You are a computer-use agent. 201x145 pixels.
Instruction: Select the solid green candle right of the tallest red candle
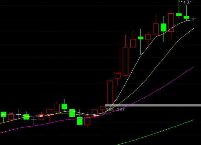point(140,38)
